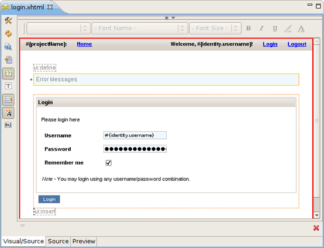324x248 pixels.
Task: Click the red X to hide selection bar
Action: [316, 228]
